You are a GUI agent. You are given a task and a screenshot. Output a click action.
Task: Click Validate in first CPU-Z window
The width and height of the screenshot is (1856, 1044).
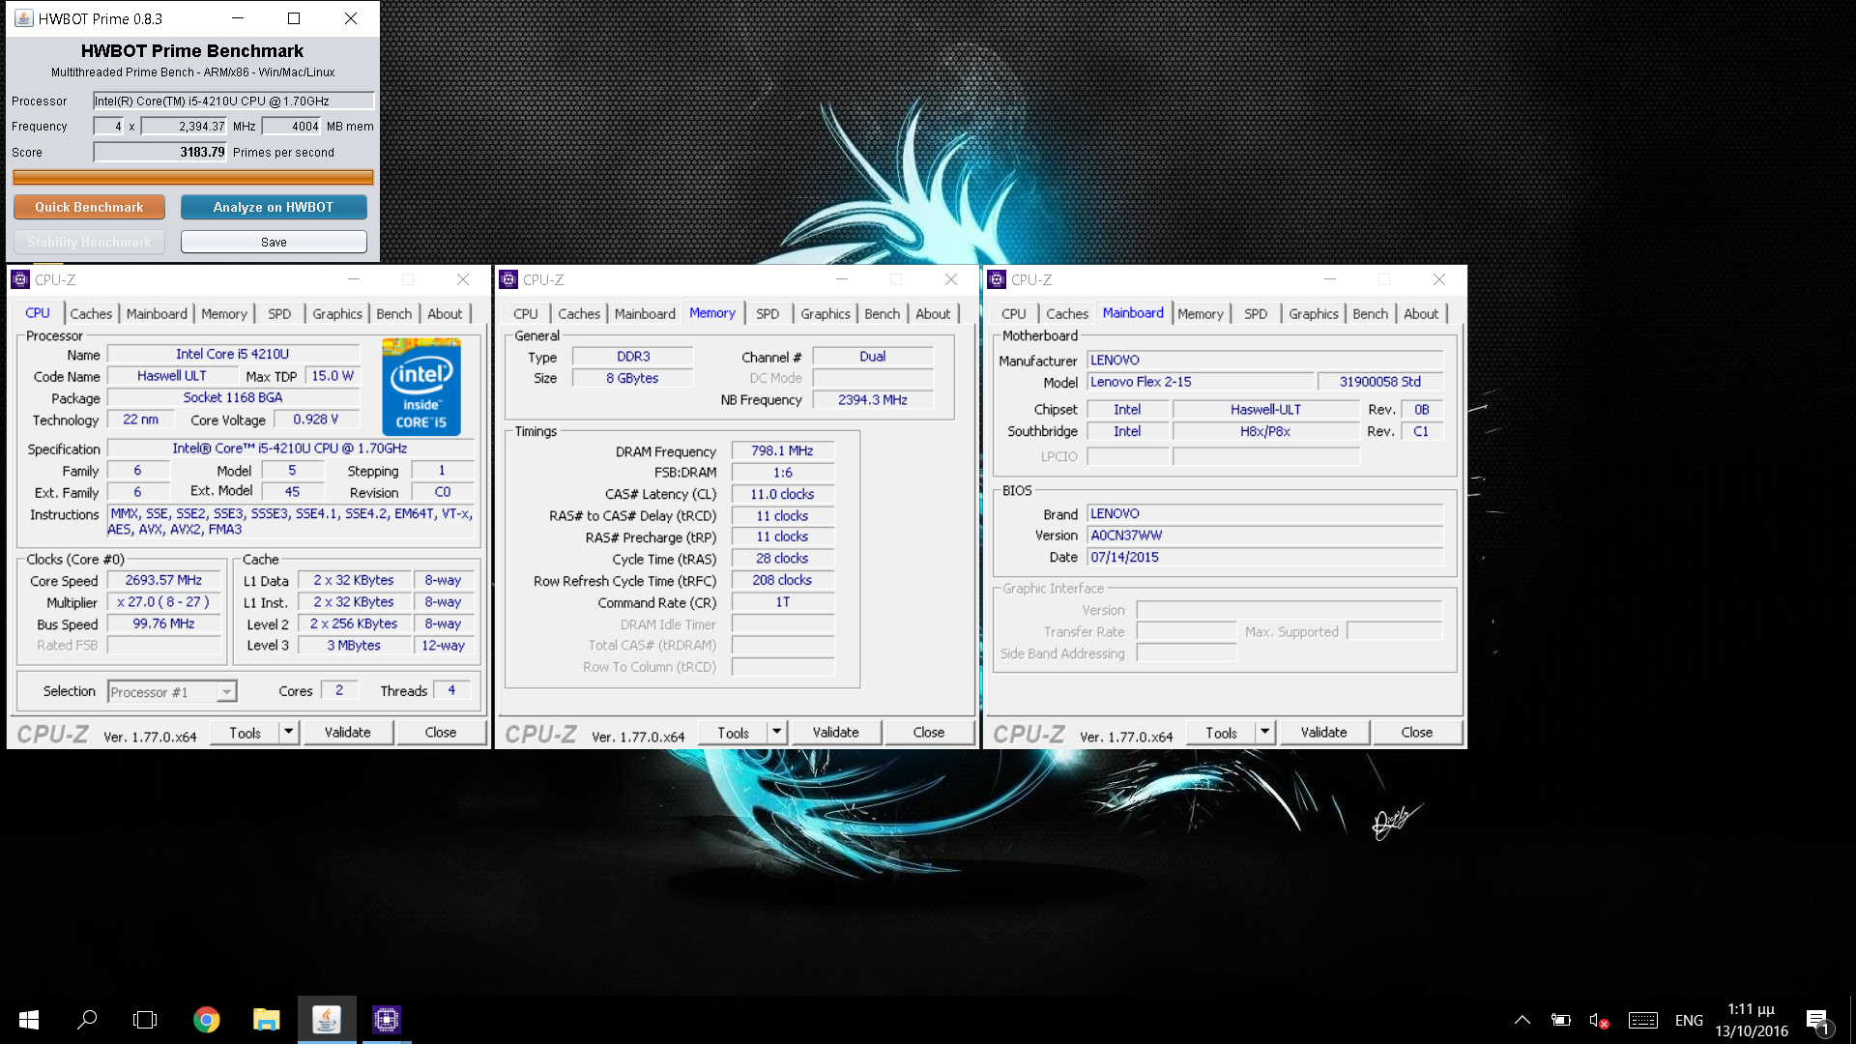[348, 733]
